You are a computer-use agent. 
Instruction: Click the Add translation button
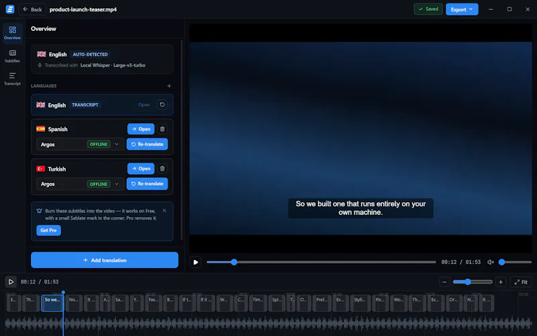[x=105, y=260]
